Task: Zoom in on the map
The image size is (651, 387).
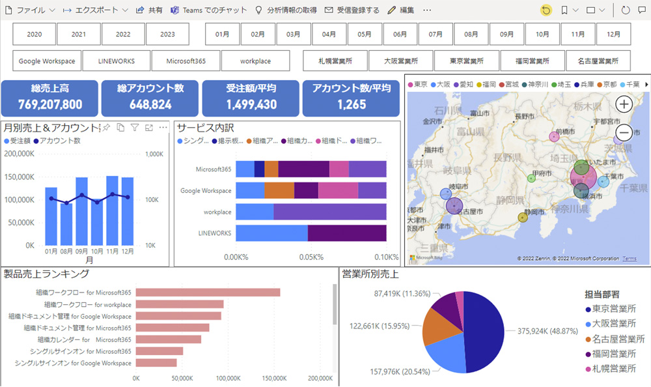Action: coord(624,104)
